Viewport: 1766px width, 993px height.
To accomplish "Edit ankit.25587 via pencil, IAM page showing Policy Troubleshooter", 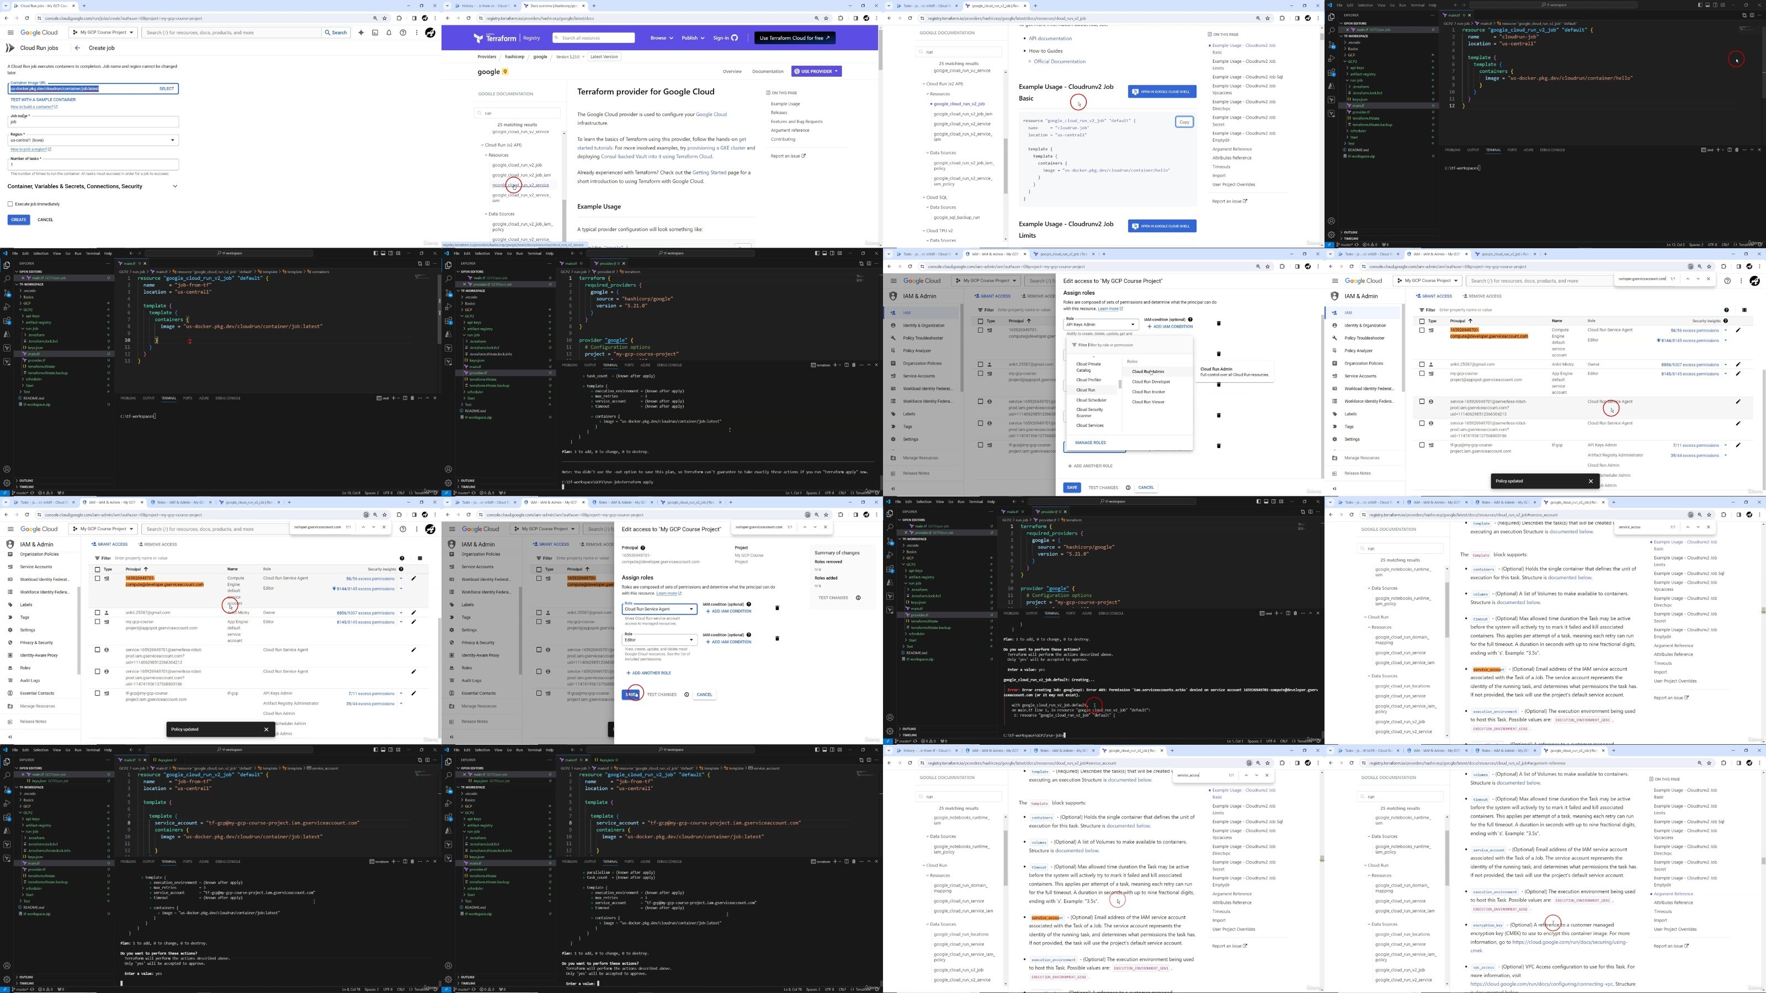I will 1738,365.
